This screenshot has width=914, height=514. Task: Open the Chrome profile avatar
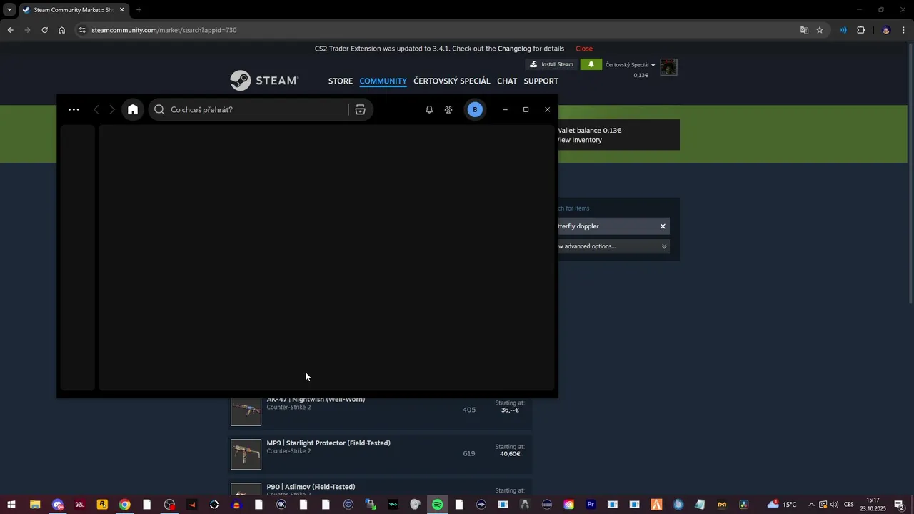click(886, 30)
